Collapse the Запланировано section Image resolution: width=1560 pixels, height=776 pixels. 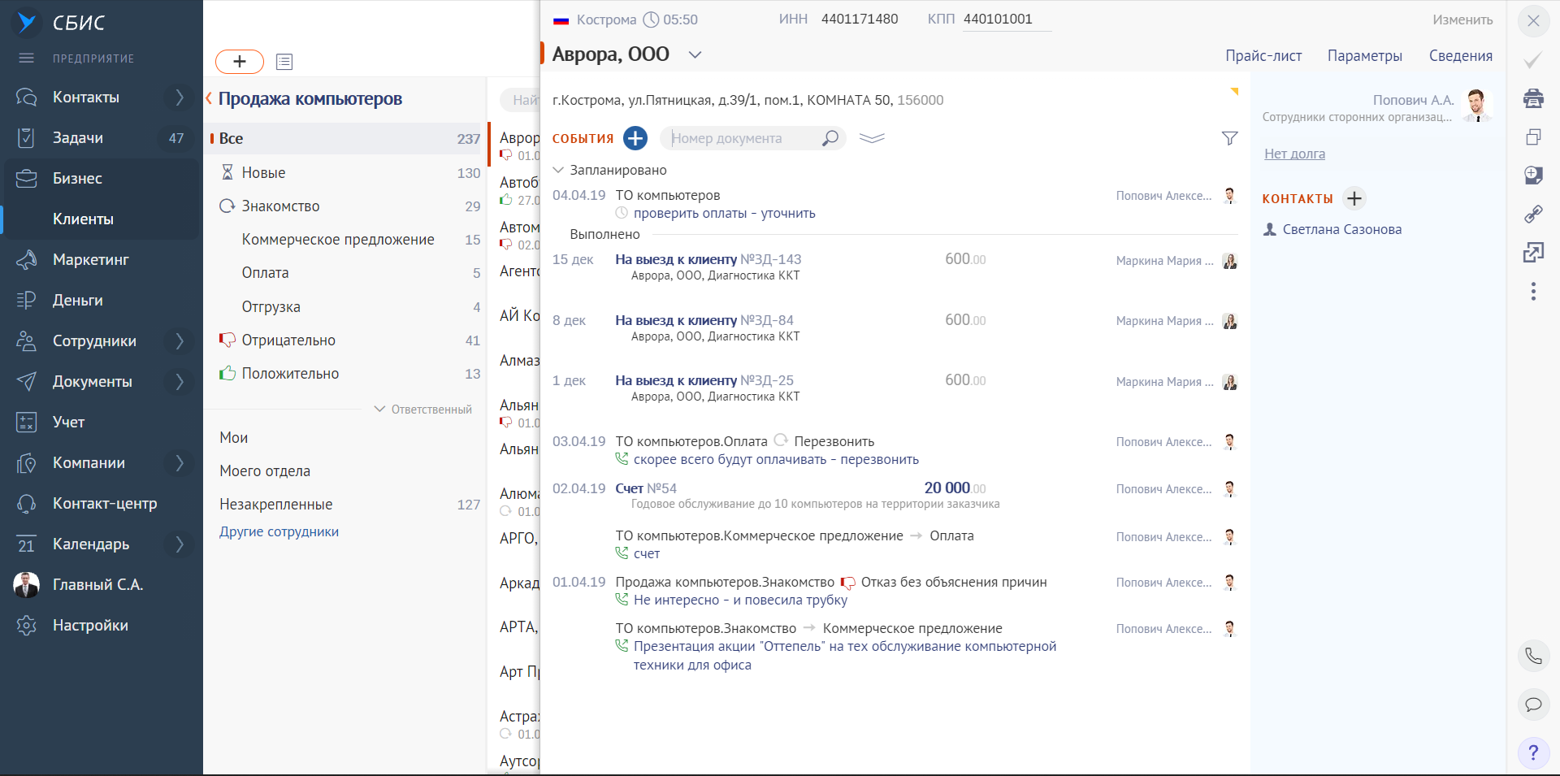tap(558, 171)
